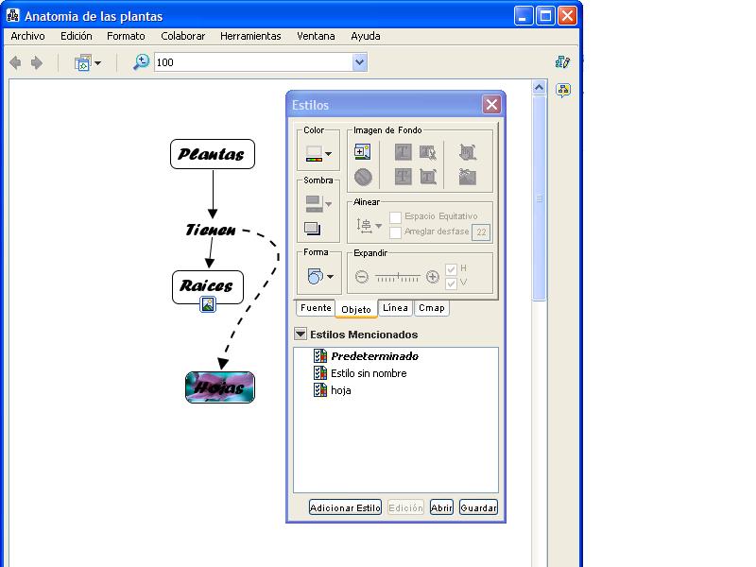This screenshot has width=756, height=567.
Task: Open the shape selector icon under Forma
Action: (317, 275)
